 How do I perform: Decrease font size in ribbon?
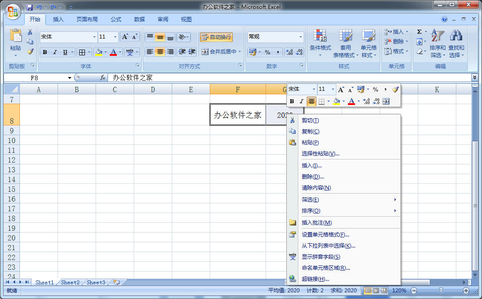[135, 37]
